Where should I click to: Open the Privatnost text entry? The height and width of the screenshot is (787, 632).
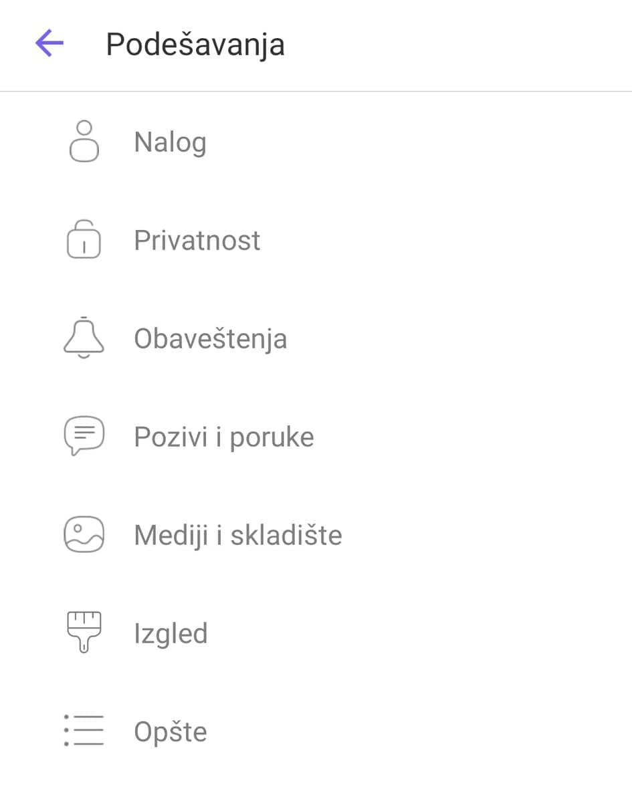pyautogui.click(x=197, y=241)
